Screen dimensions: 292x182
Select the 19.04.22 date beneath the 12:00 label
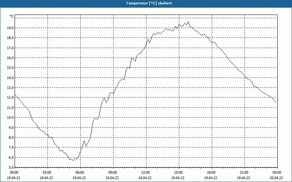coord(145,178)
